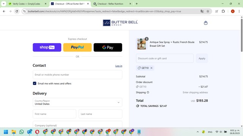Click the page vertical scrollbar
Image resolution: width=243 pixels, height=136 pixels.
(241, 36)
